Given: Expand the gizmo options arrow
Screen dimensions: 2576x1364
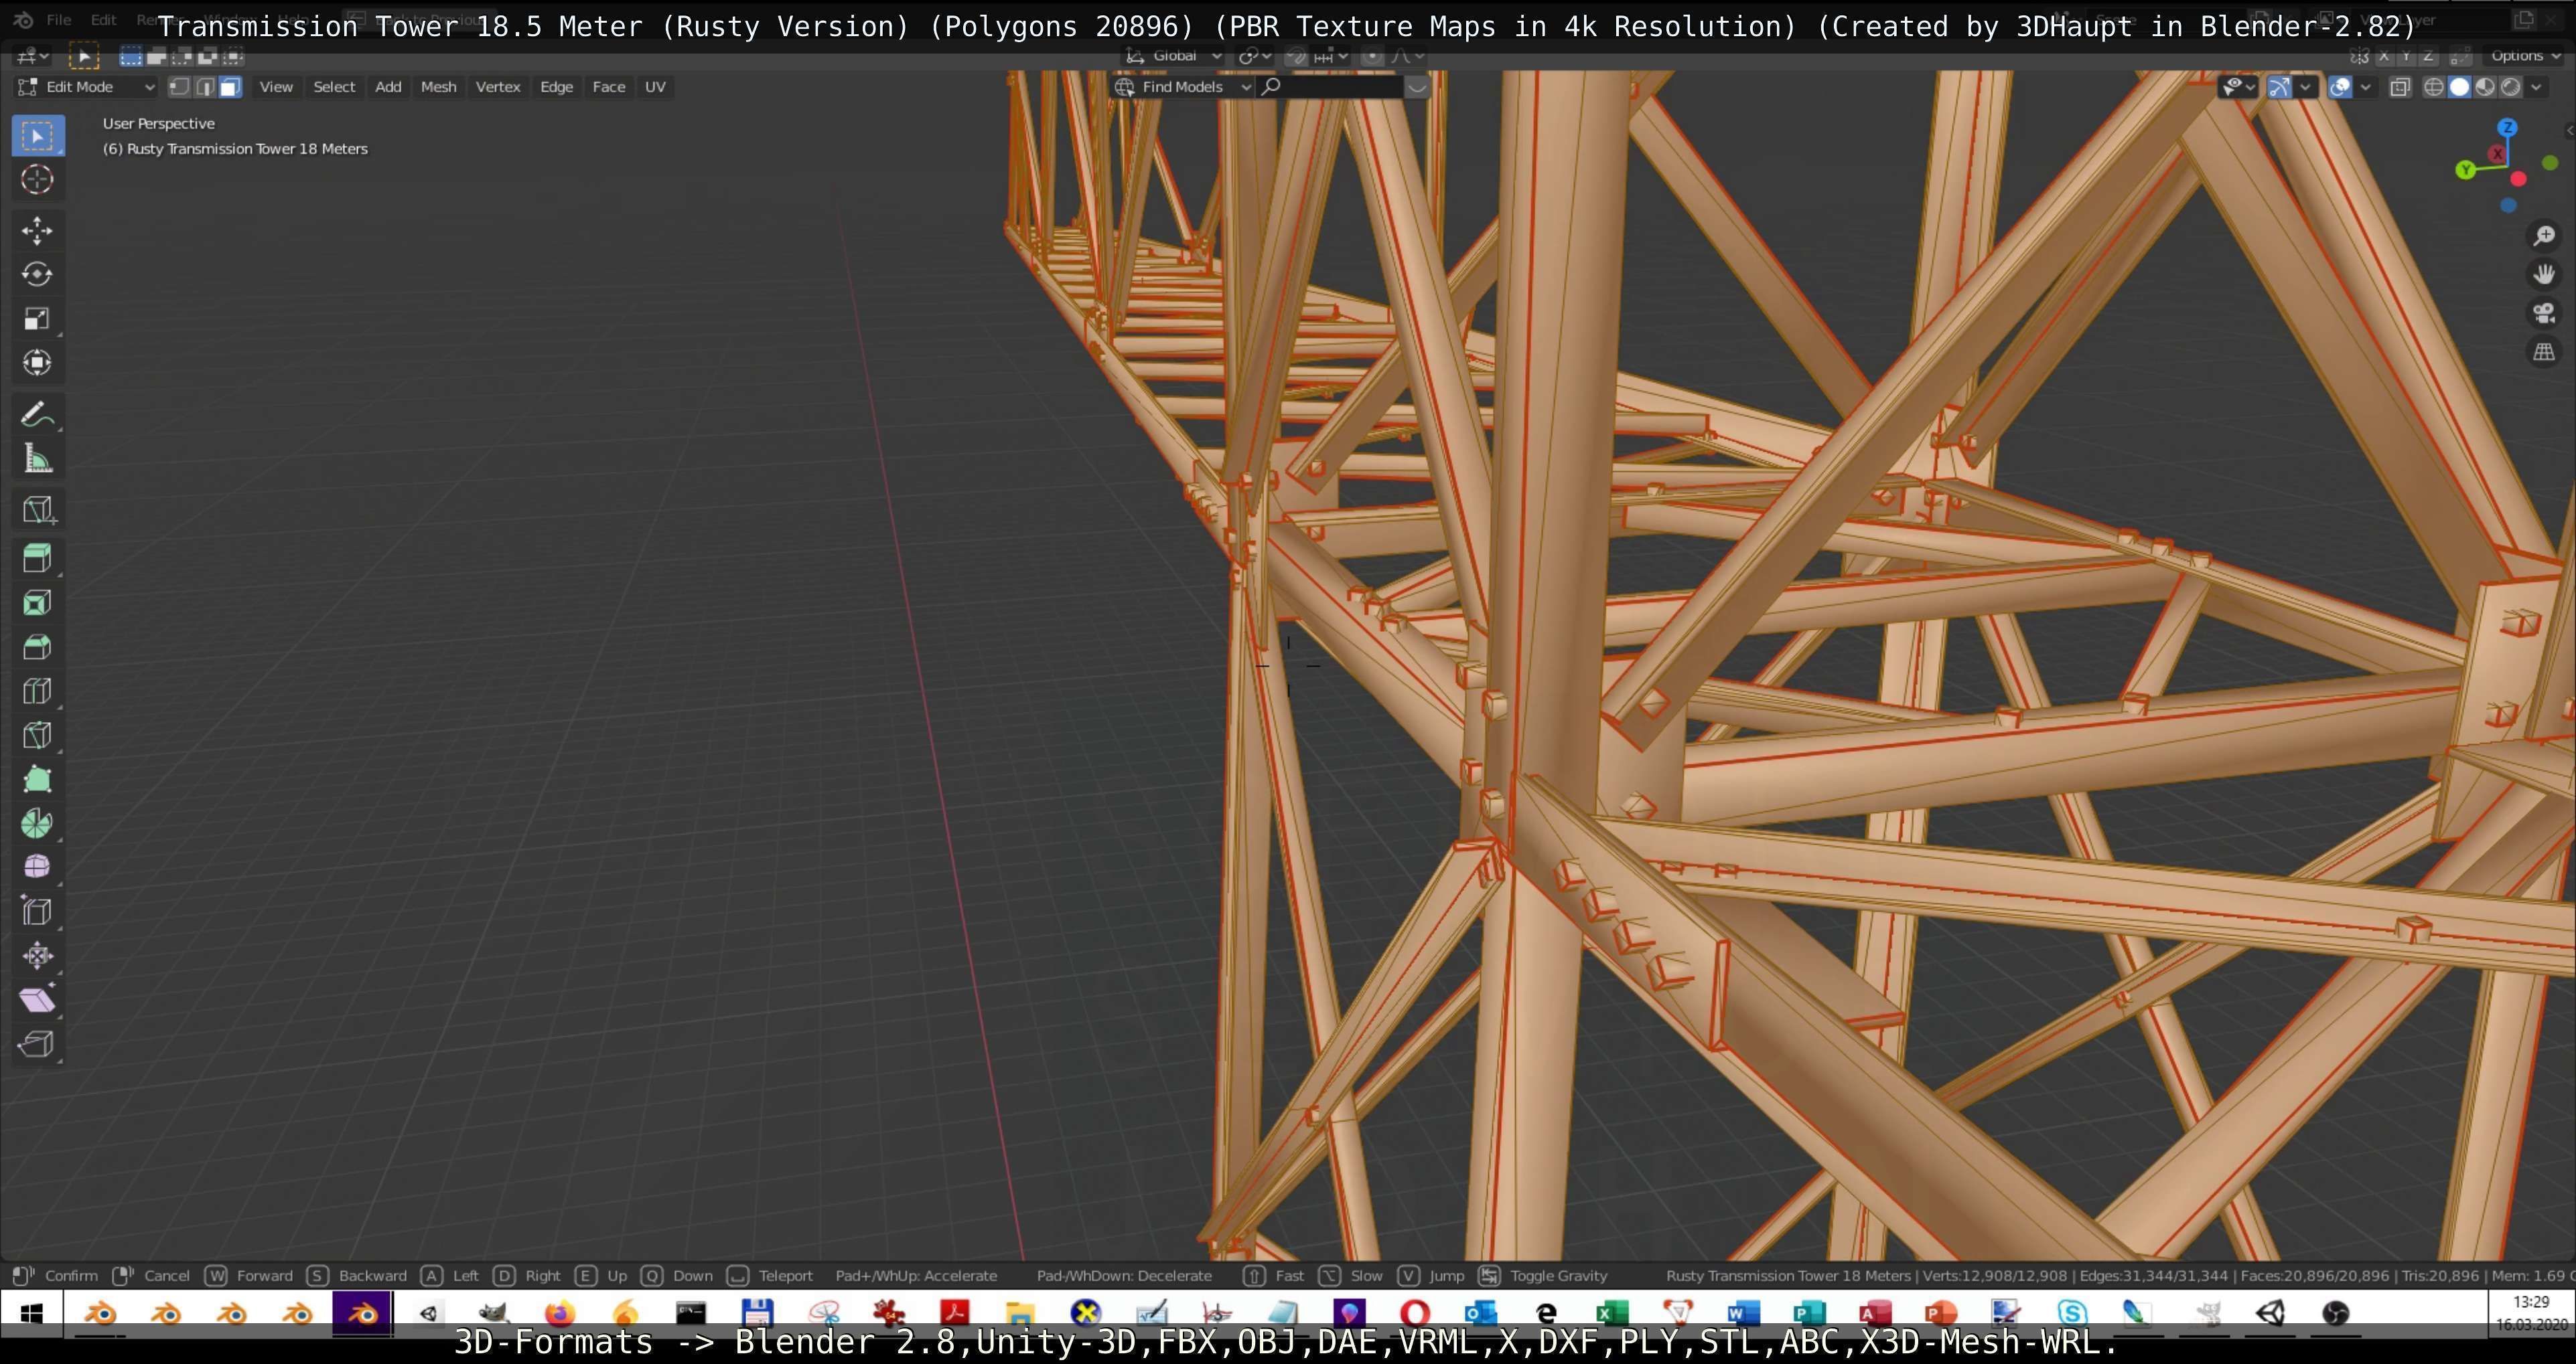Looking at the screenshot, I should point(2305,87).
